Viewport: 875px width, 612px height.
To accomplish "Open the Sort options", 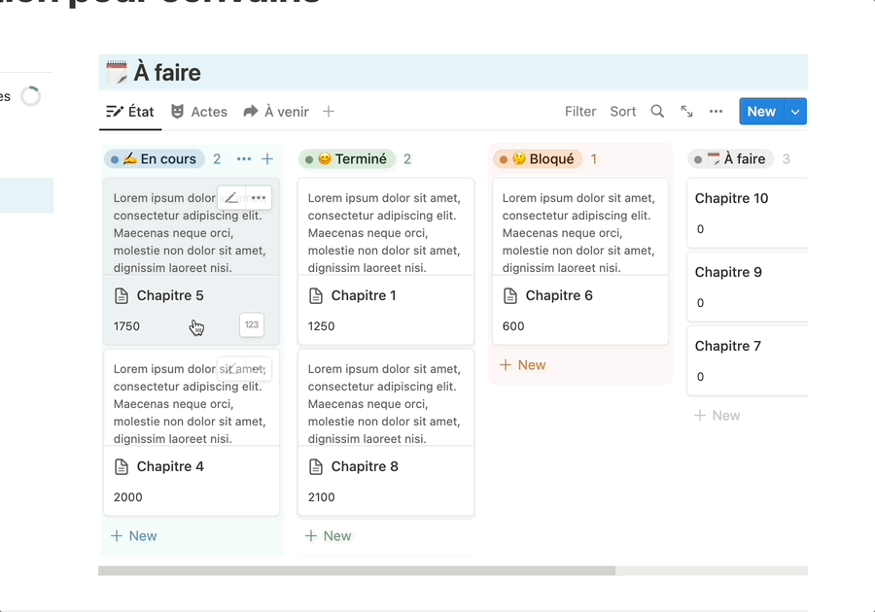I will (x=623, y=112).
